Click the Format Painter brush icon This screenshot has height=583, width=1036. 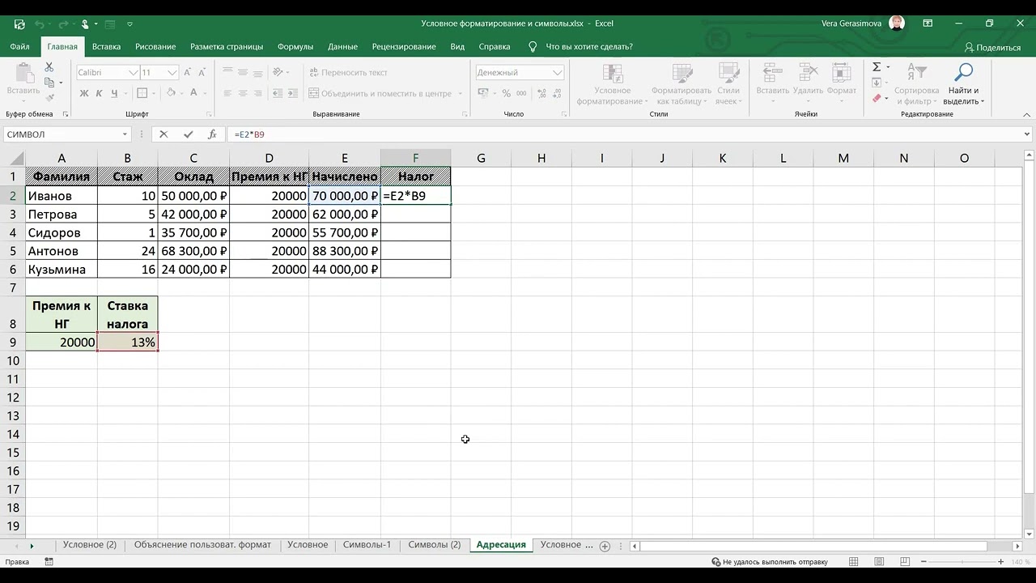[x=49, y=98]
